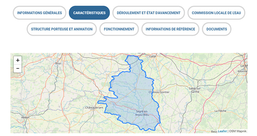This screenshot has width=257, height=136.
Task: Show the Informations de référence tab
Action: pos(170,29)
